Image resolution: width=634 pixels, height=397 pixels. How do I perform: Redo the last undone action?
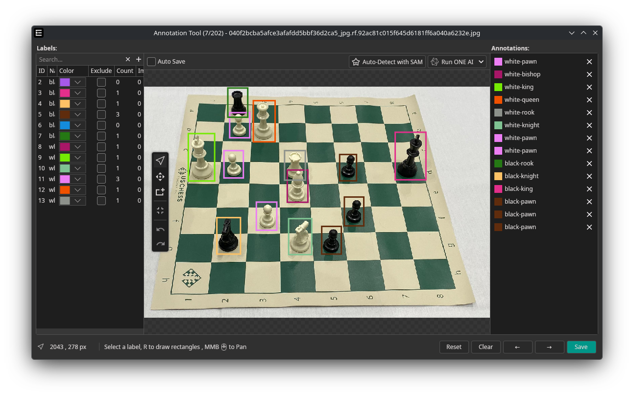[160, 243]
